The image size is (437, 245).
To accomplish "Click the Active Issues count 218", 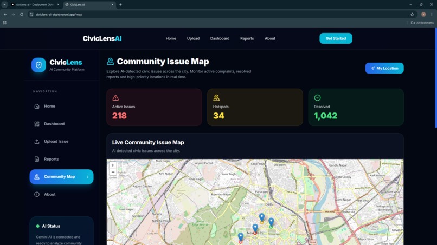I will click(119, 116).
